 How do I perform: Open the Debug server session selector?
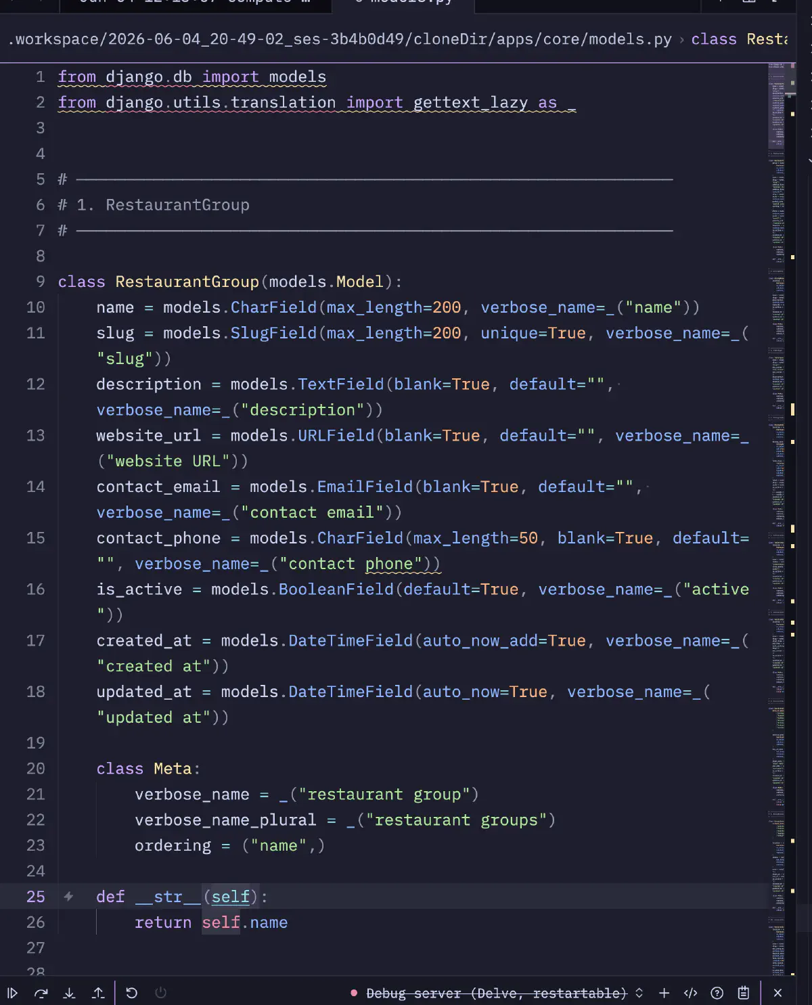(497, 993)
